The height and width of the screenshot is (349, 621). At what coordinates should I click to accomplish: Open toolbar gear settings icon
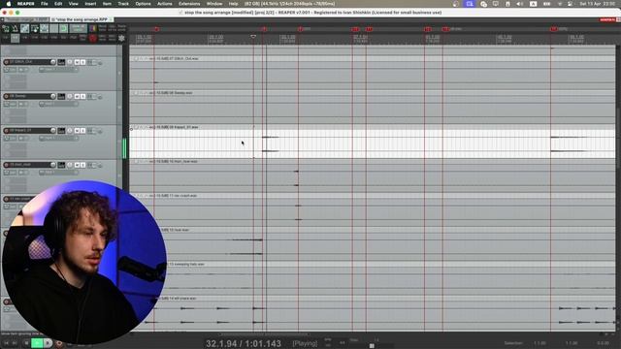(121, 38)
